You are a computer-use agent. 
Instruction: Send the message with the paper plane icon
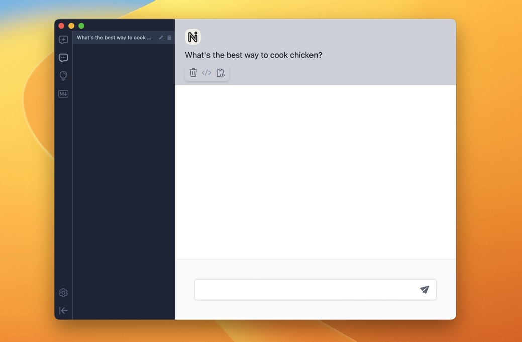(x=425, y=290)
